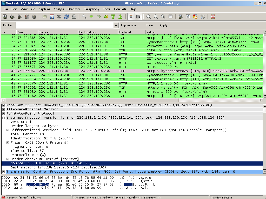The image size is (266, 199).
Task: Click highlighted hex bytes dc b5 8d 1e
Action: (x=38, y=184)
